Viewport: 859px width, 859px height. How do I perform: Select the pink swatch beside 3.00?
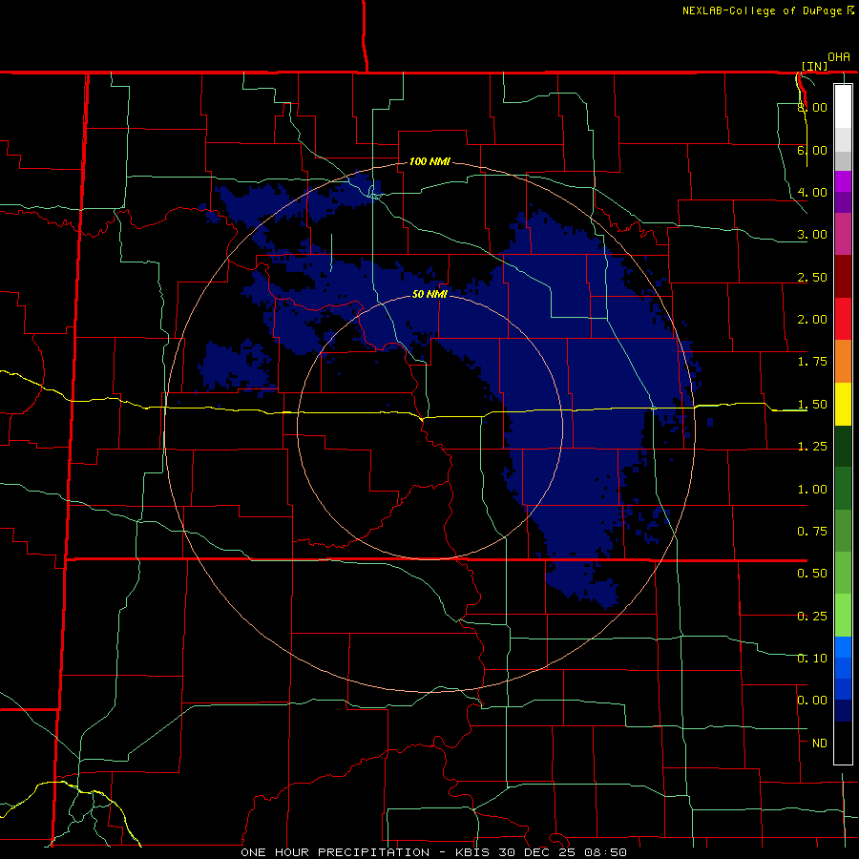tap(843, 234)
